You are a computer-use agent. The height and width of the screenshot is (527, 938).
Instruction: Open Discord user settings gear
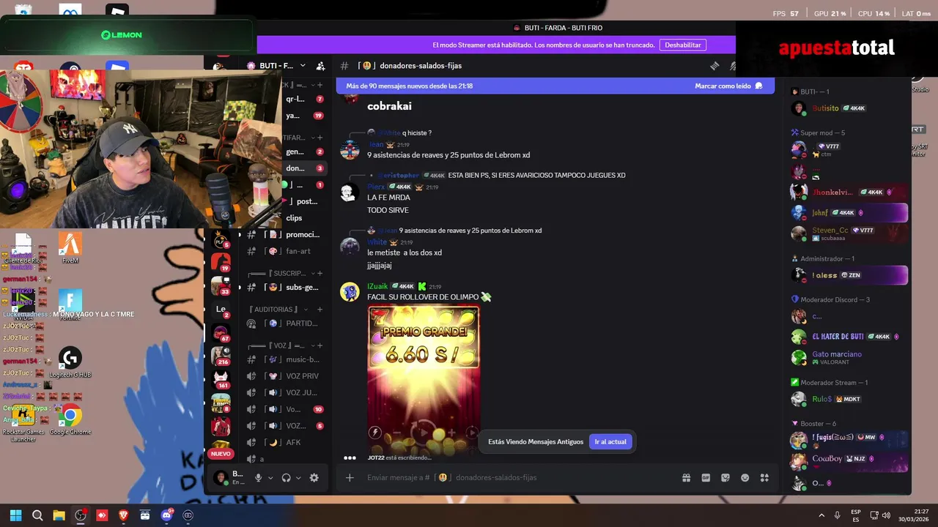[314, 478]
